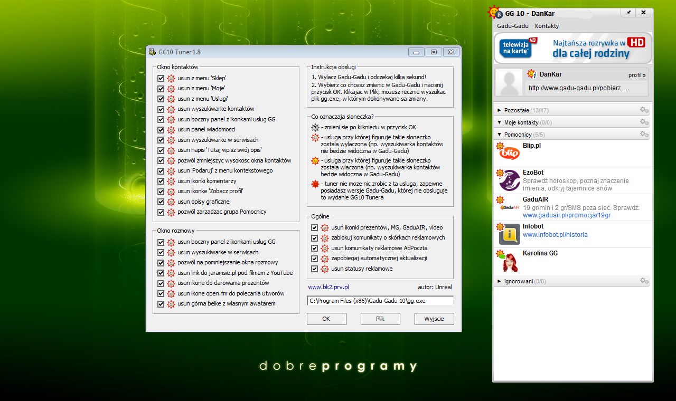Screen dimensions: 676x401
Task: Toggle 'zapobiegaj automatycznej aktualizacji' checkbox
Action: [x=315, y=259]
